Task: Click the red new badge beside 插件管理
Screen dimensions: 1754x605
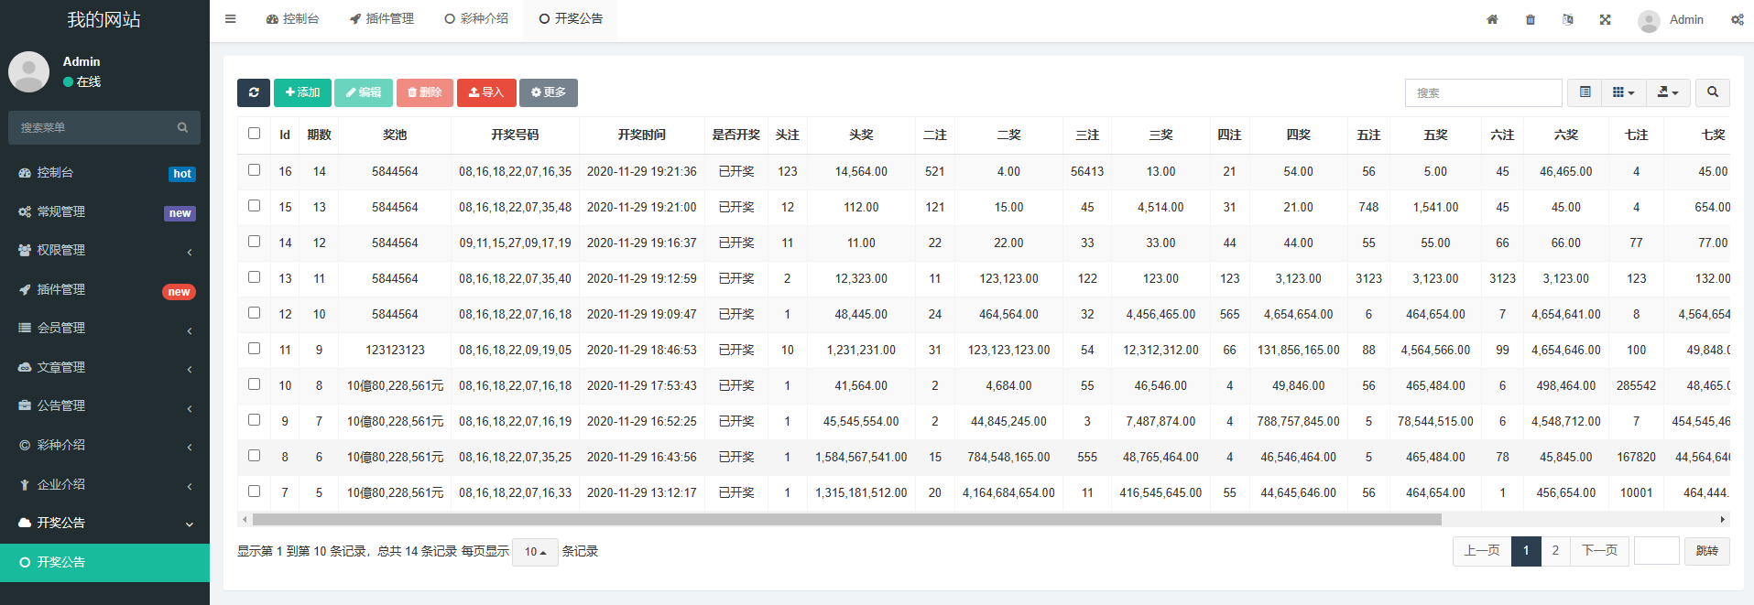Action: (x=179, y=292)
